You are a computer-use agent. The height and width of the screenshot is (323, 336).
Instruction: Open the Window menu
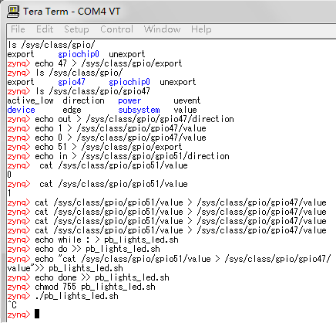[x=162, y=29]
